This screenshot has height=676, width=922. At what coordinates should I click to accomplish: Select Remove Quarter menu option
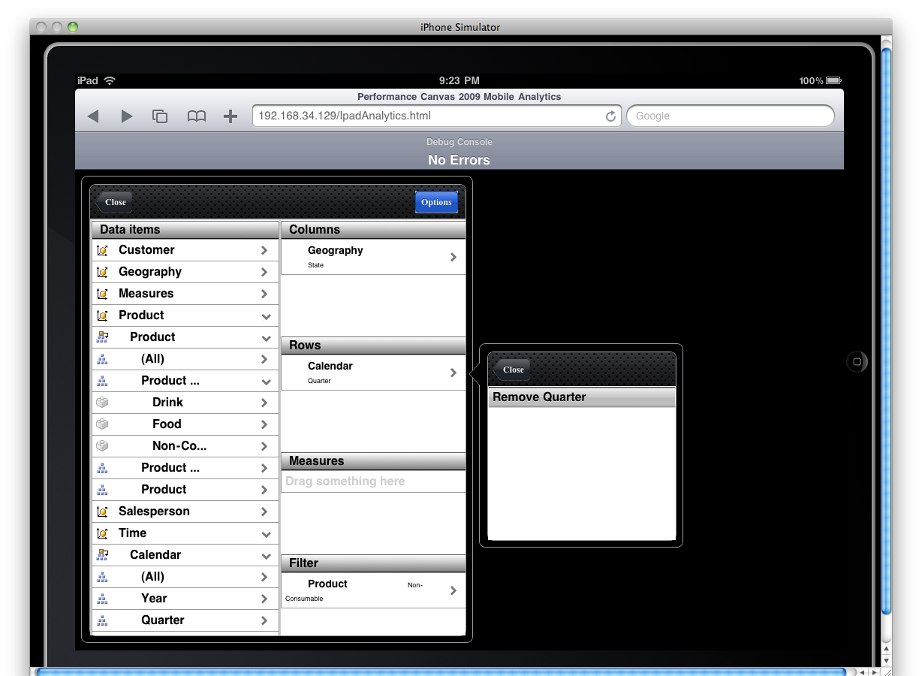click(582, 397)
